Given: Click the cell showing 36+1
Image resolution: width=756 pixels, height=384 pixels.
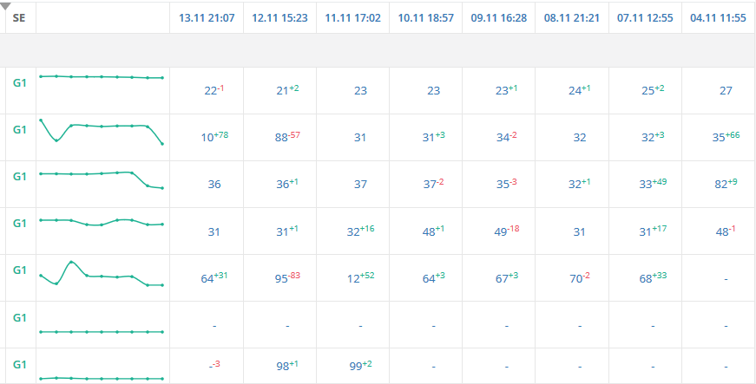Looking at the screenshot, I should click(287, 184).
